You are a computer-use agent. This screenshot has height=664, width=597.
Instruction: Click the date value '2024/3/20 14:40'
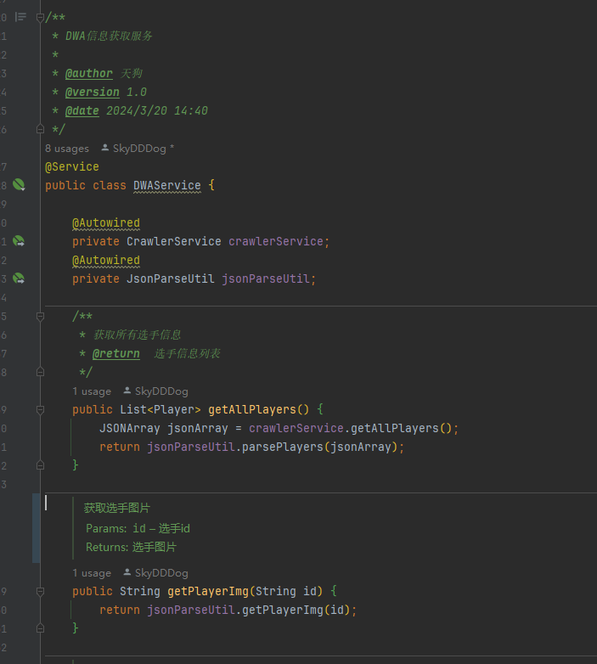point(157,110)
